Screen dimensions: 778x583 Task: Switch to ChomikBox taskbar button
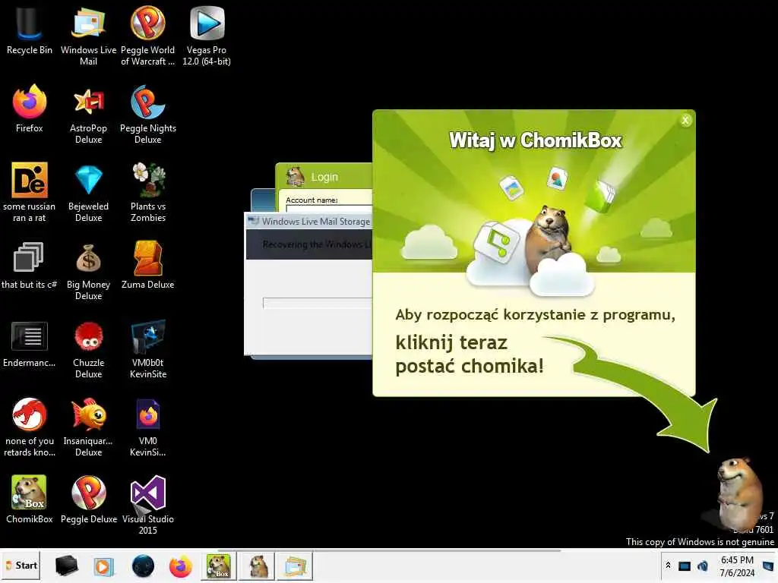click(x=219, y=566)
